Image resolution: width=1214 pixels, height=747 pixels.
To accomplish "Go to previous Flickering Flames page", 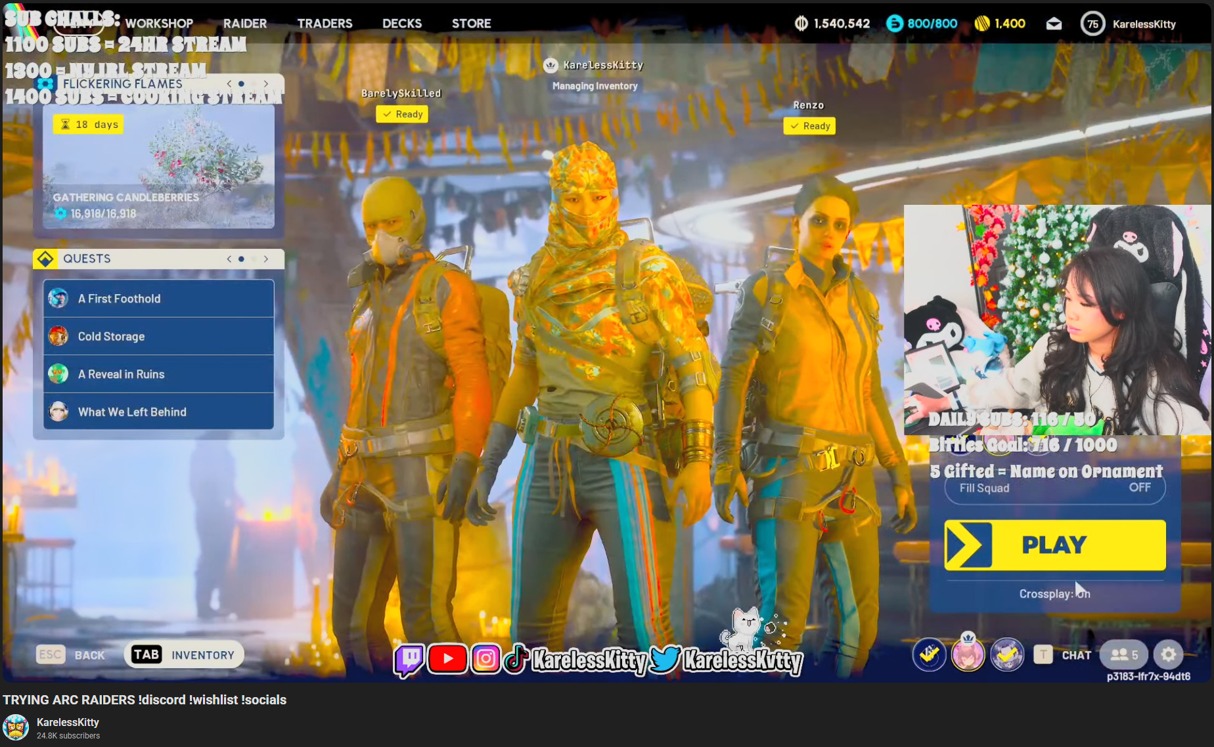I will 229,83.
